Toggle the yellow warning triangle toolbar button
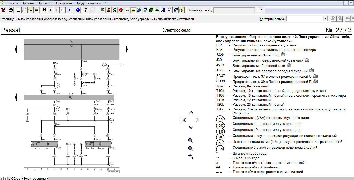This screenshot has height=180, width=354. pos(133,10)
